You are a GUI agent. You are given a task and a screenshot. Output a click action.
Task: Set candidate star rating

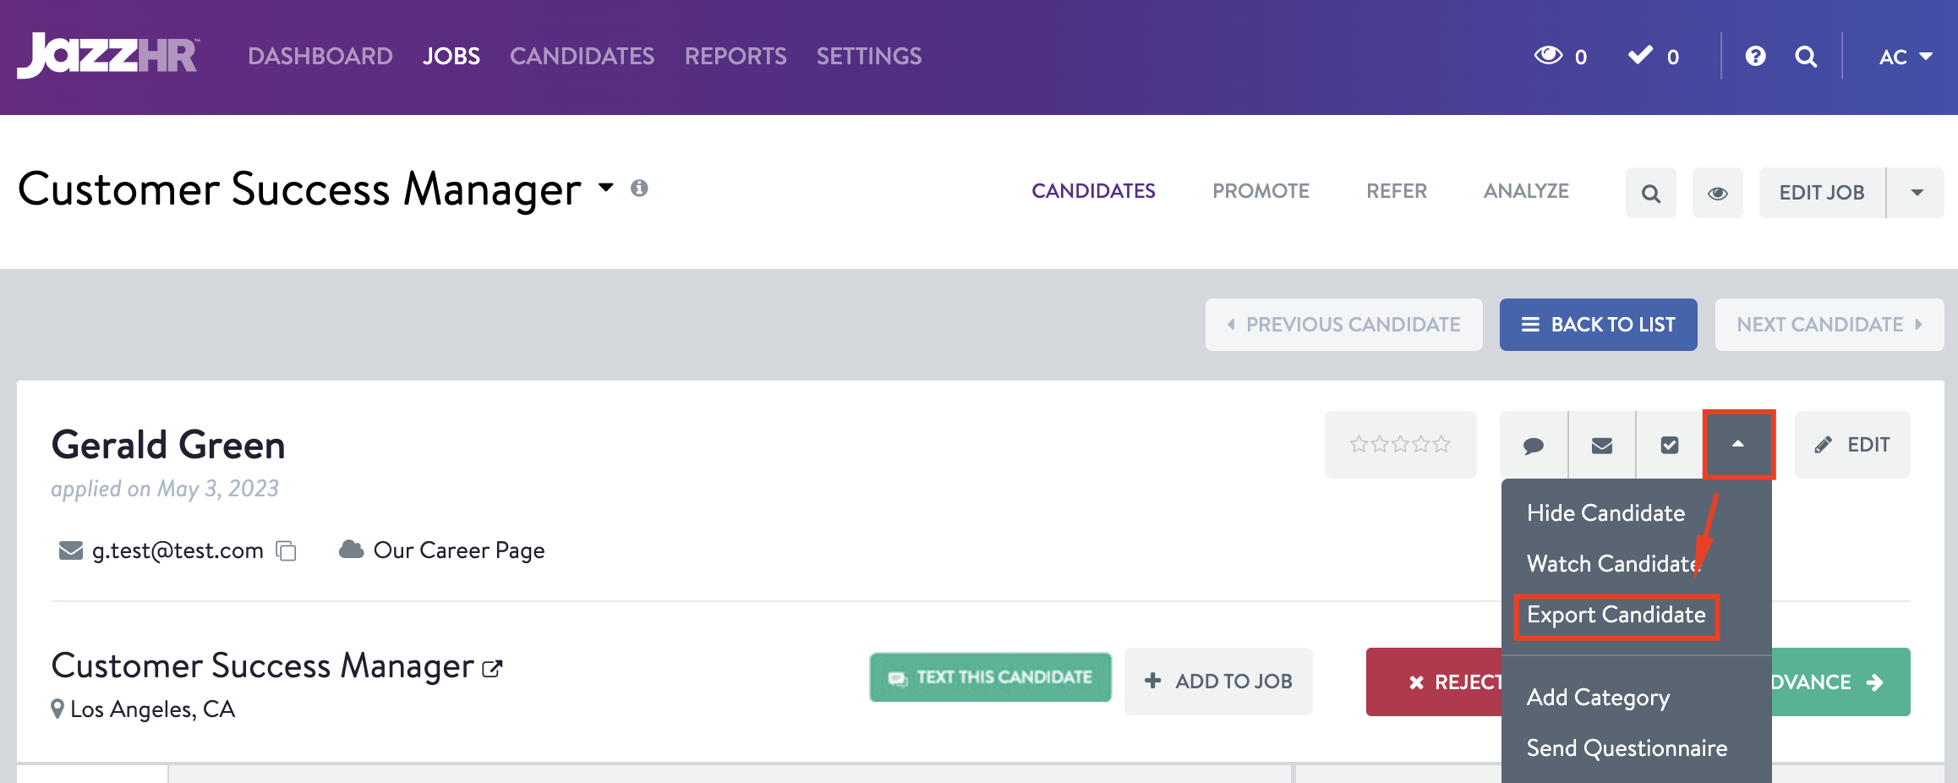1400,445
